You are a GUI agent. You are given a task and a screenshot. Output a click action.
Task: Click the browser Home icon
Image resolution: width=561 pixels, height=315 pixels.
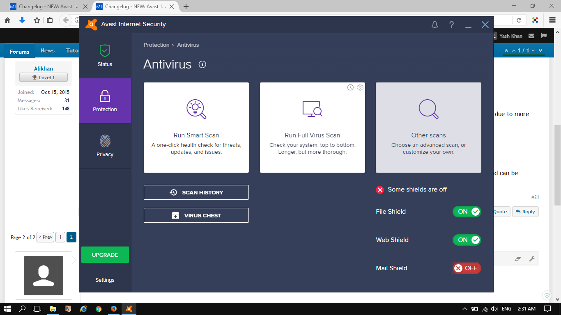(7, 20)
